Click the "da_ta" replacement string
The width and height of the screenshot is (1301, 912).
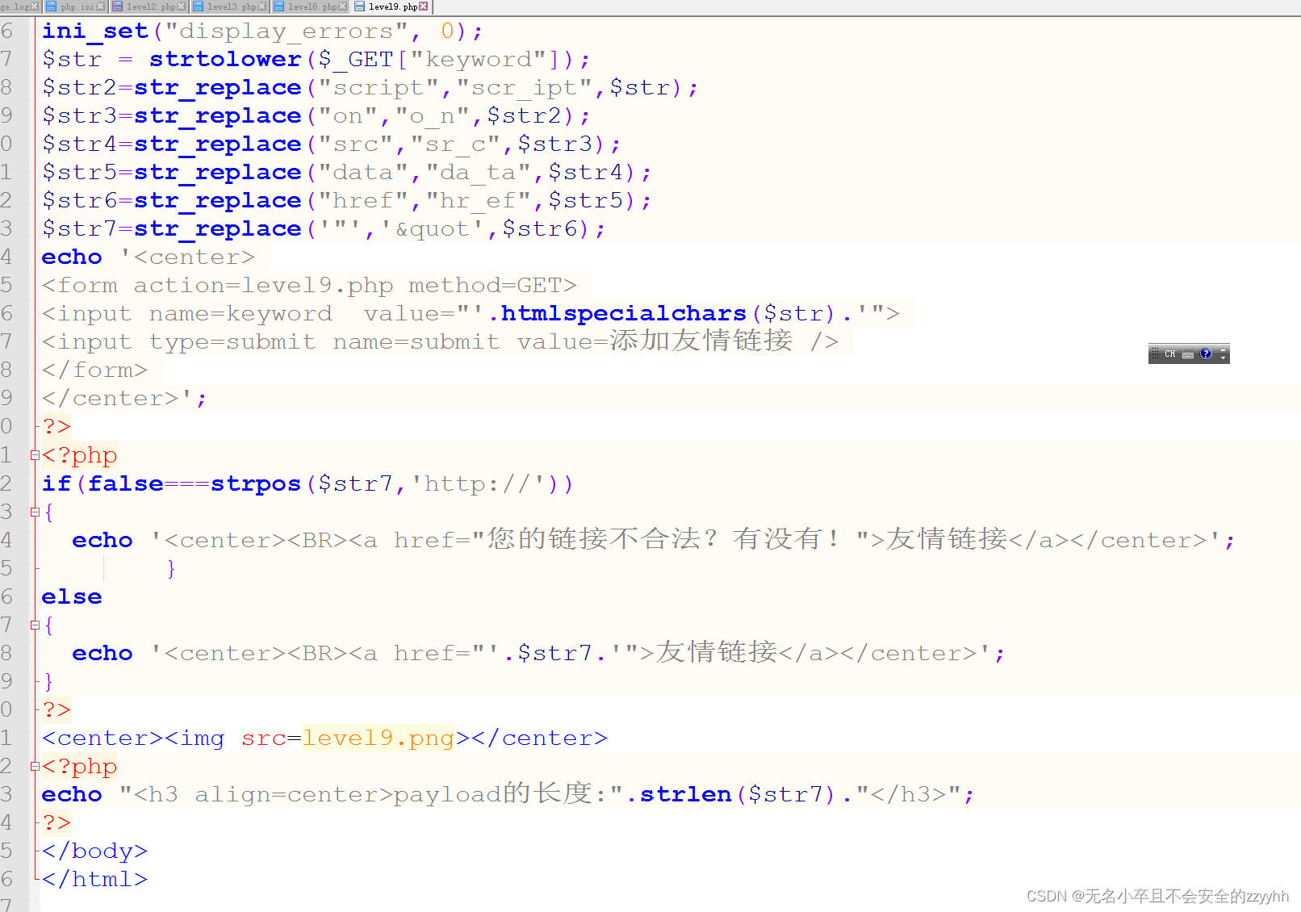coord(479,173)
